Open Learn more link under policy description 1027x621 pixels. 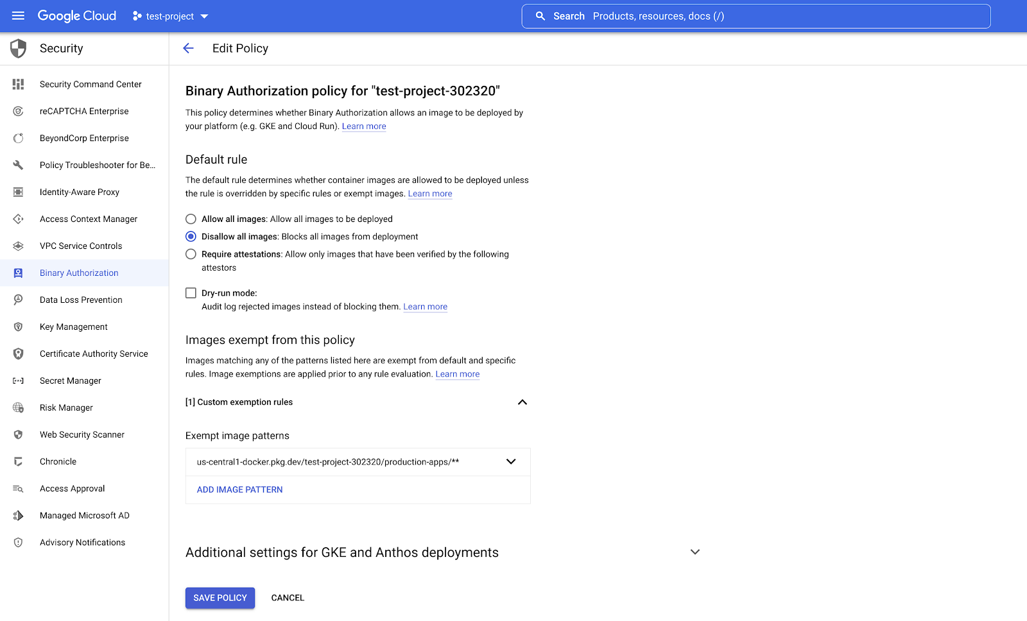pos(364,126)
